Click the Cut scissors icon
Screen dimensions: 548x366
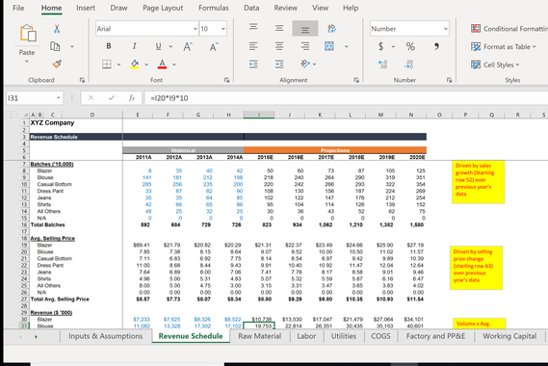click(57, 29)
